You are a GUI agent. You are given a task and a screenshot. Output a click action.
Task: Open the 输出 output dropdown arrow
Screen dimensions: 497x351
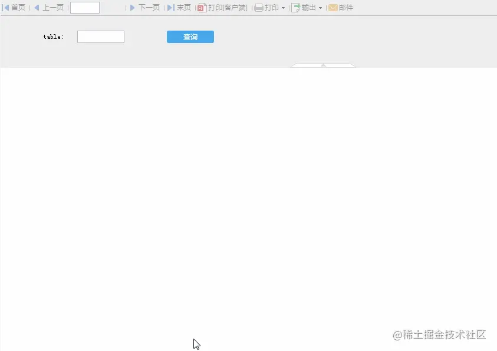pyautogui.click(x=320, y=7)
